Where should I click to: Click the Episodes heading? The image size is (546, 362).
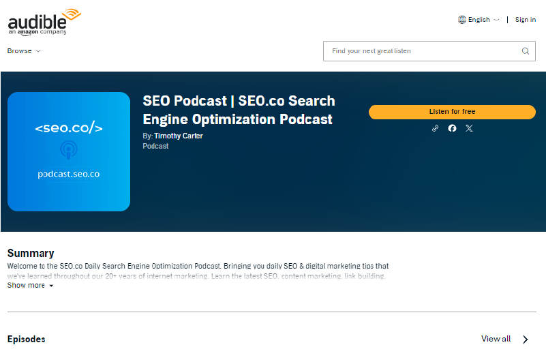click(27, 340)
